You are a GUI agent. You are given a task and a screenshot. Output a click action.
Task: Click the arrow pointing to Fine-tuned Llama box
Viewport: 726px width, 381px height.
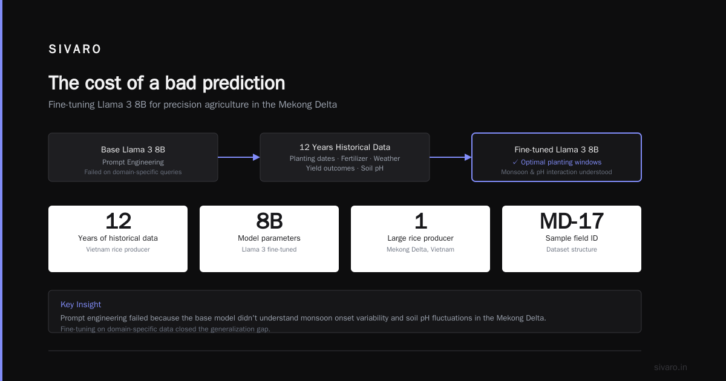[x=451, y=157]
